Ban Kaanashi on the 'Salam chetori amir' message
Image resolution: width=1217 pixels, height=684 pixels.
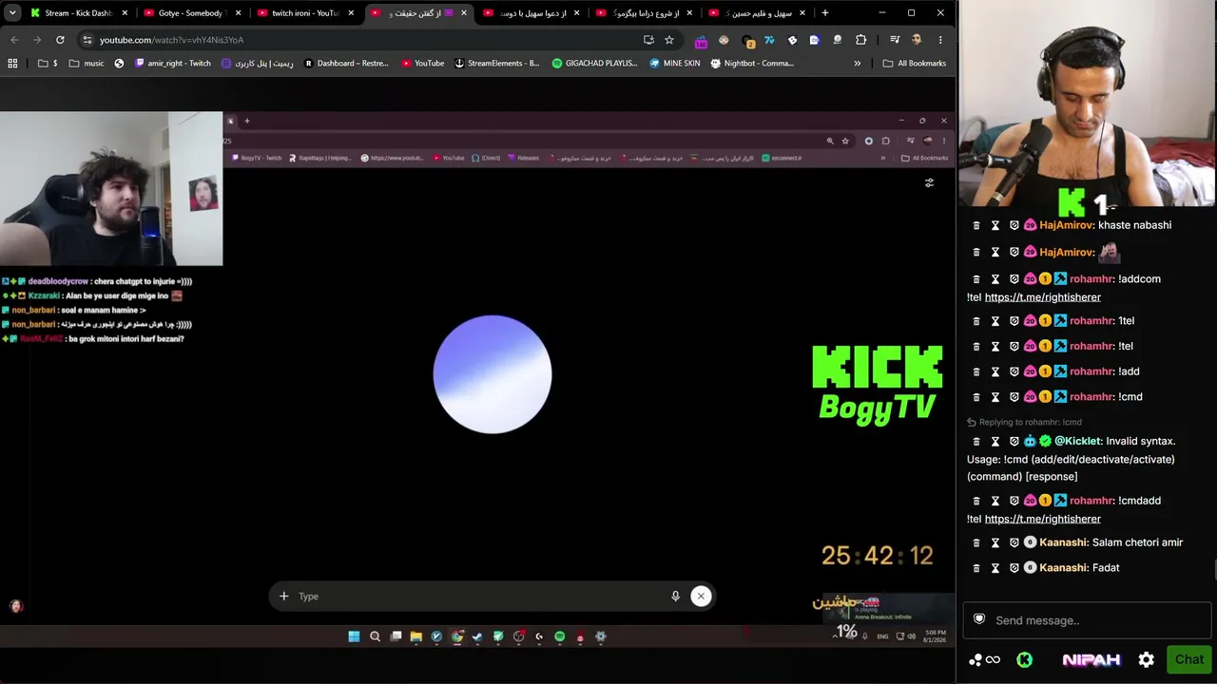tap(1014, 542)
